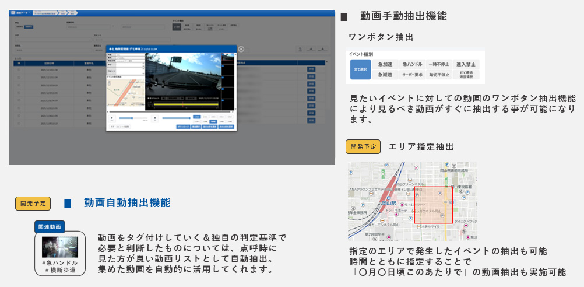Click the エリア指定抽出 heading

[x=421, y=147]
